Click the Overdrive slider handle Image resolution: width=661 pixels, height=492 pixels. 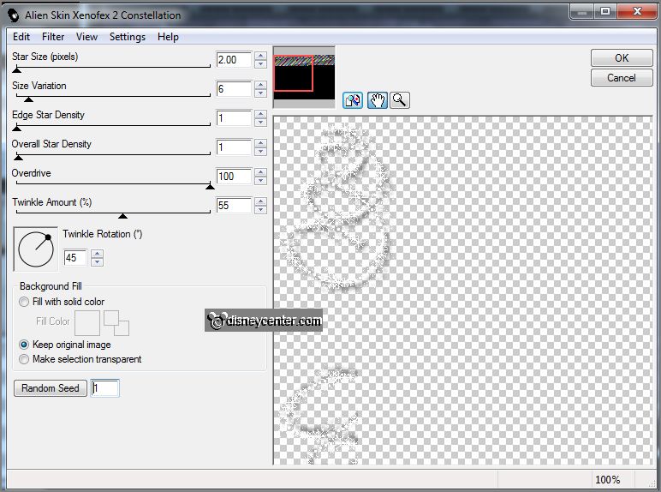(210, 187)
